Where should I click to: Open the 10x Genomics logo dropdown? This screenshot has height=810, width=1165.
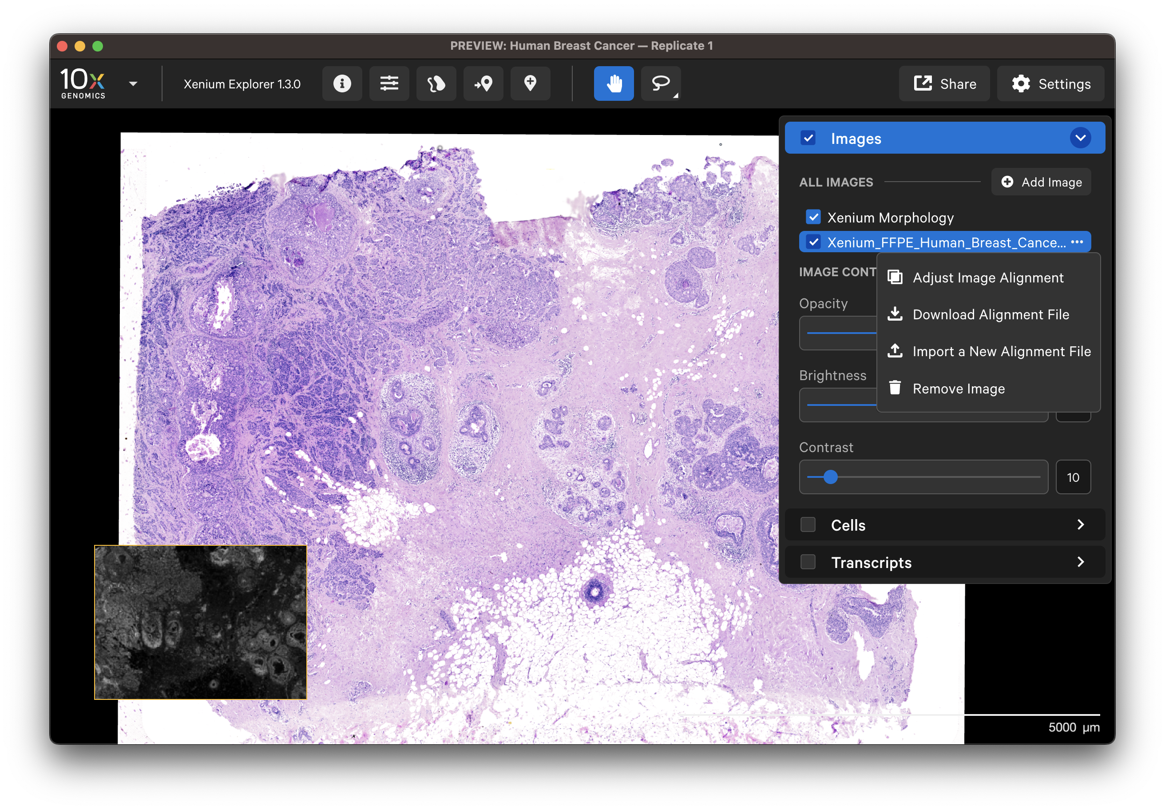pyautogui.click(x=133, y=84)
